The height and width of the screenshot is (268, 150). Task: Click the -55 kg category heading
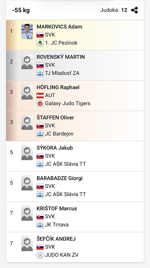click(x=21, y=10)
